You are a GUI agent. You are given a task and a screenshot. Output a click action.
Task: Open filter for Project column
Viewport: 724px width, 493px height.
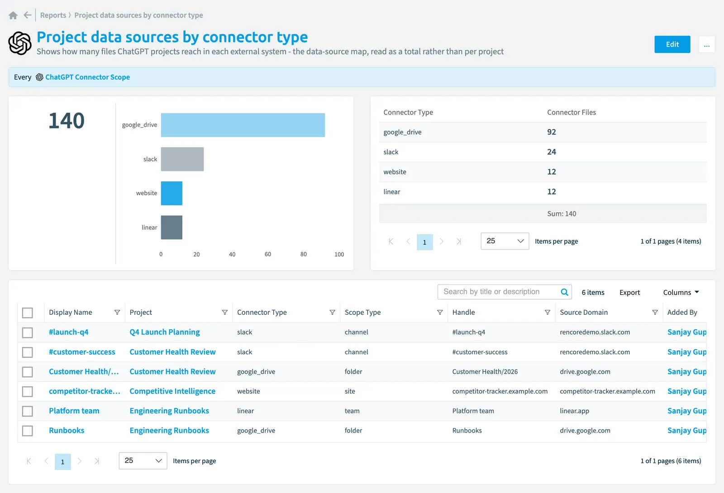225,313
